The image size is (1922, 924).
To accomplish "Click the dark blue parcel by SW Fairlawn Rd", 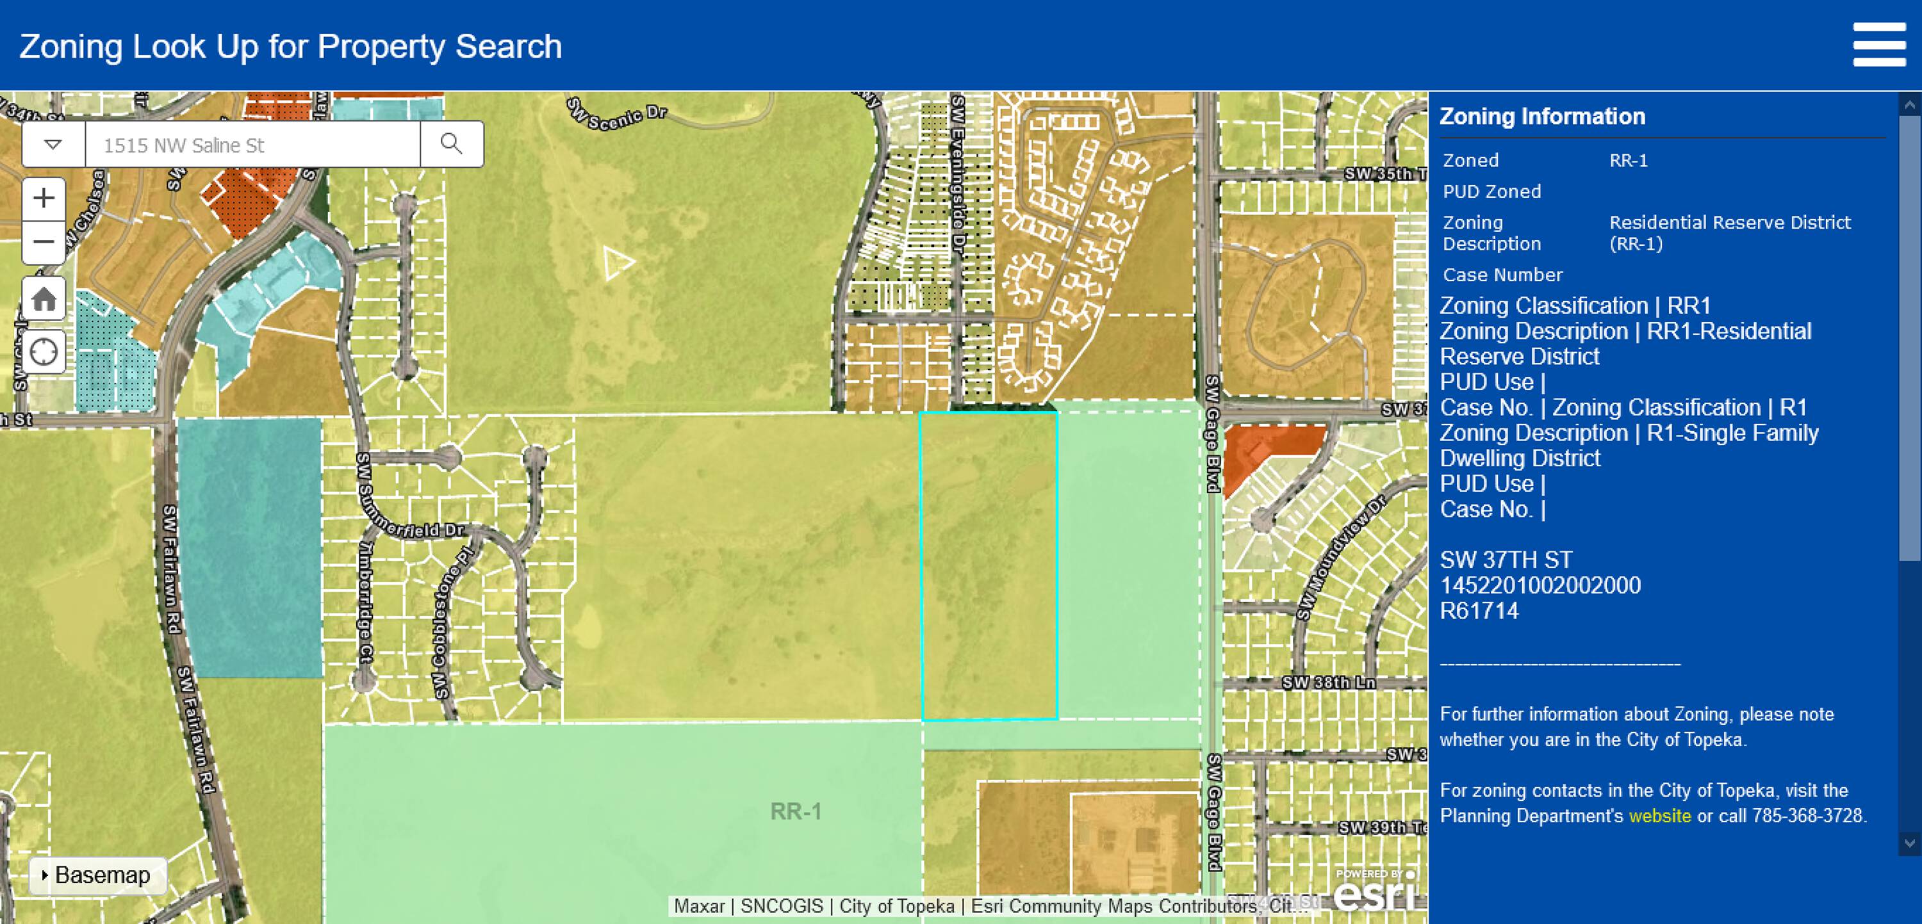I will point(250,548).
